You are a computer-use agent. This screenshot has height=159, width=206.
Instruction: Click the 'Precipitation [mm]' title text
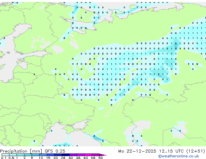point(21,151)
